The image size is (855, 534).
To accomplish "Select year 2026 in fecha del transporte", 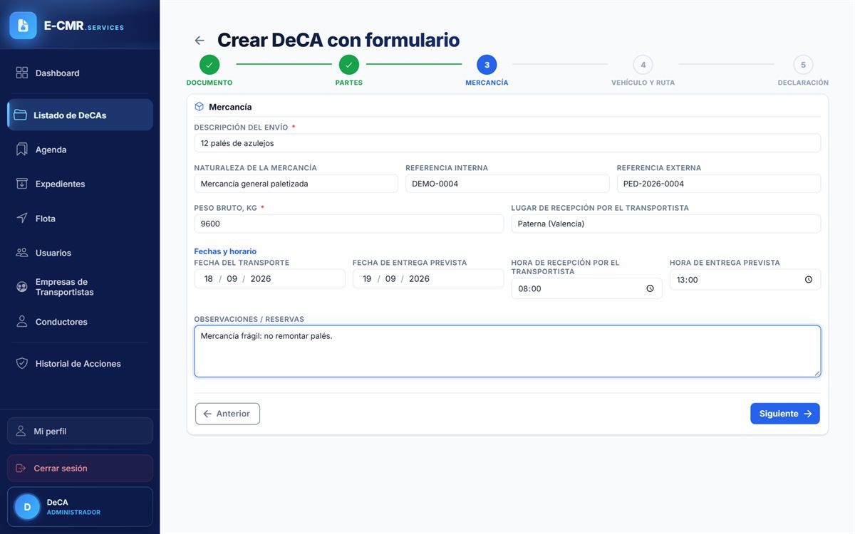I will 261,278.
